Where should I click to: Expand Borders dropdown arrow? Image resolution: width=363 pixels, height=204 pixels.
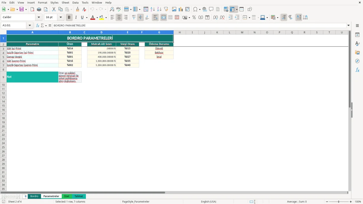(249, 18)
